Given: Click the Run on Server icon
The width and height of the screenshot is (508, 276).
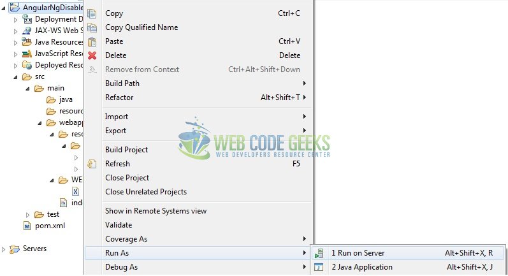Looking at the screenshot, I should point(319,253).
